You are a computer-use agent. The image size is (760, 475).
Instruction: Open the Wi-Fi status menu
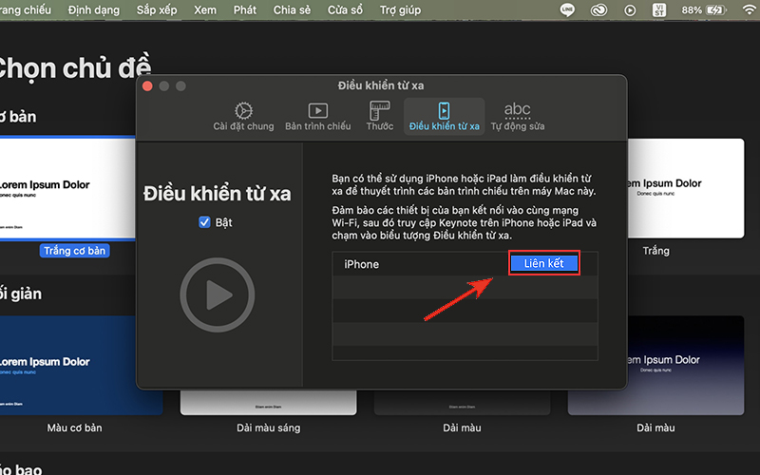click(x=750, y=10)
